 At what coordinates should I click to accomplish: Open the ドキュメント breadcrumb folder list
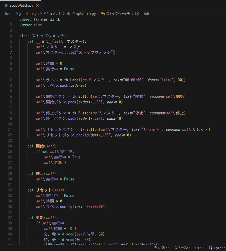point(52,14)
